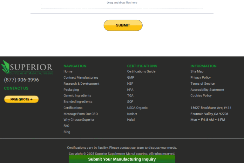Open the Privacy Policy

(x=200, y=77)
